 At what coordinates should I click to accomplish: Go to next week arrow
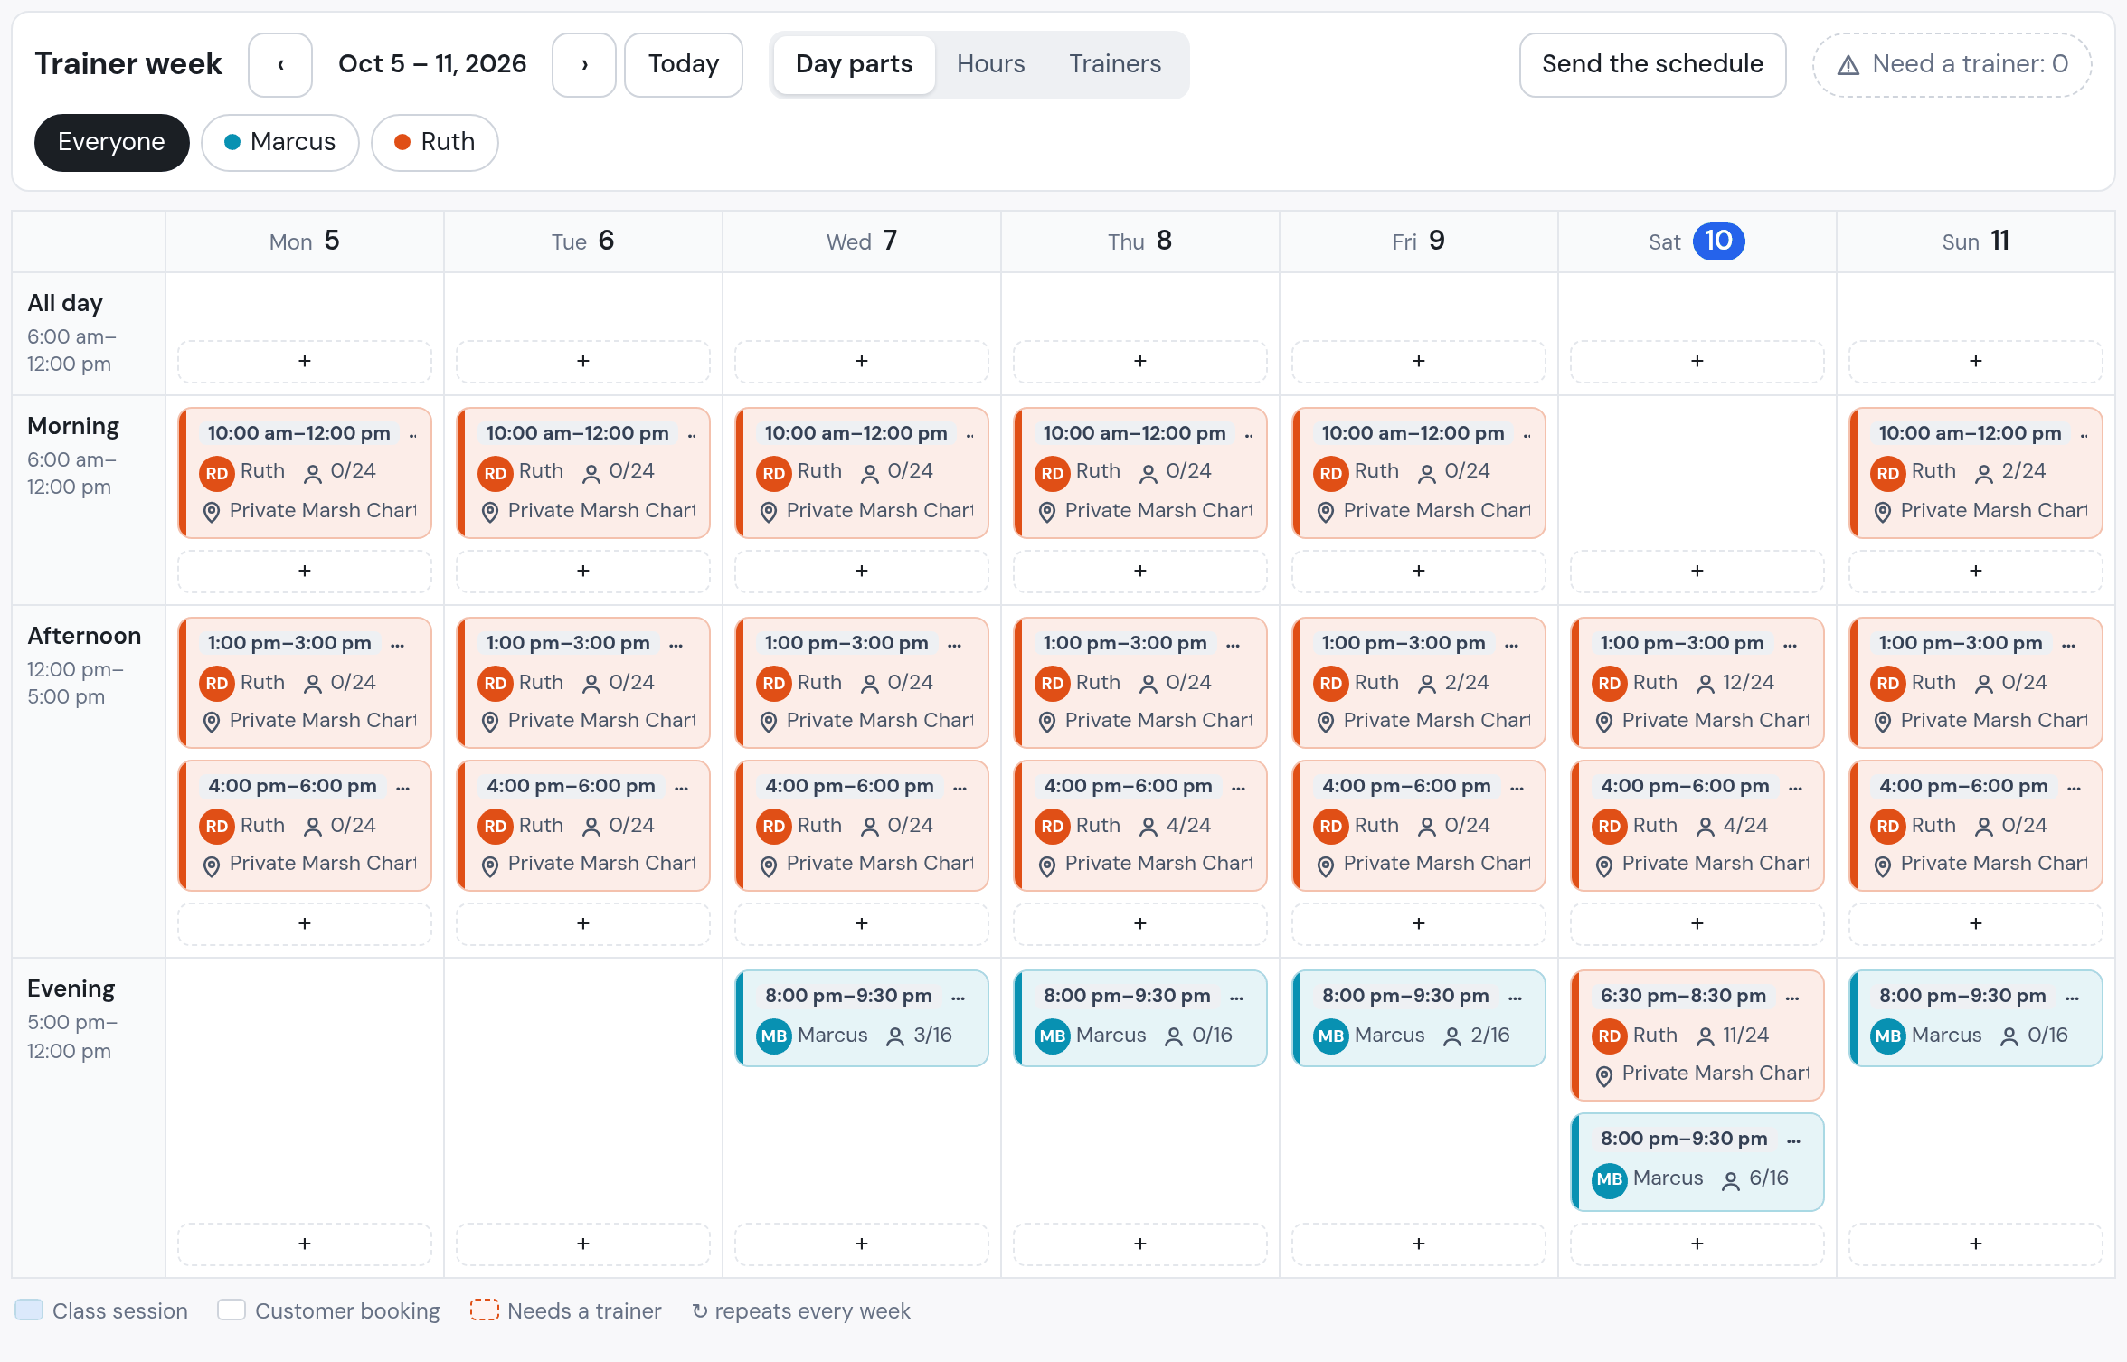coord(584,64)
